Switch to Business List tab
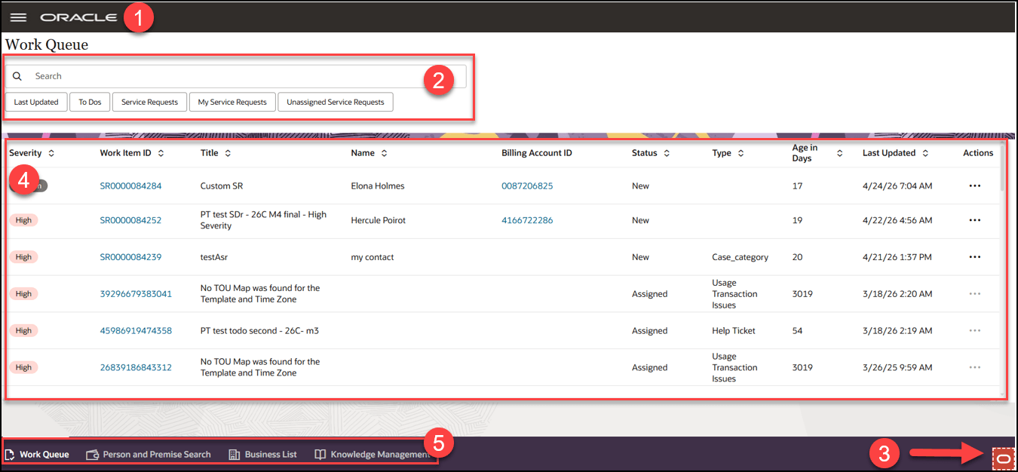 click(x=262, y=455)
